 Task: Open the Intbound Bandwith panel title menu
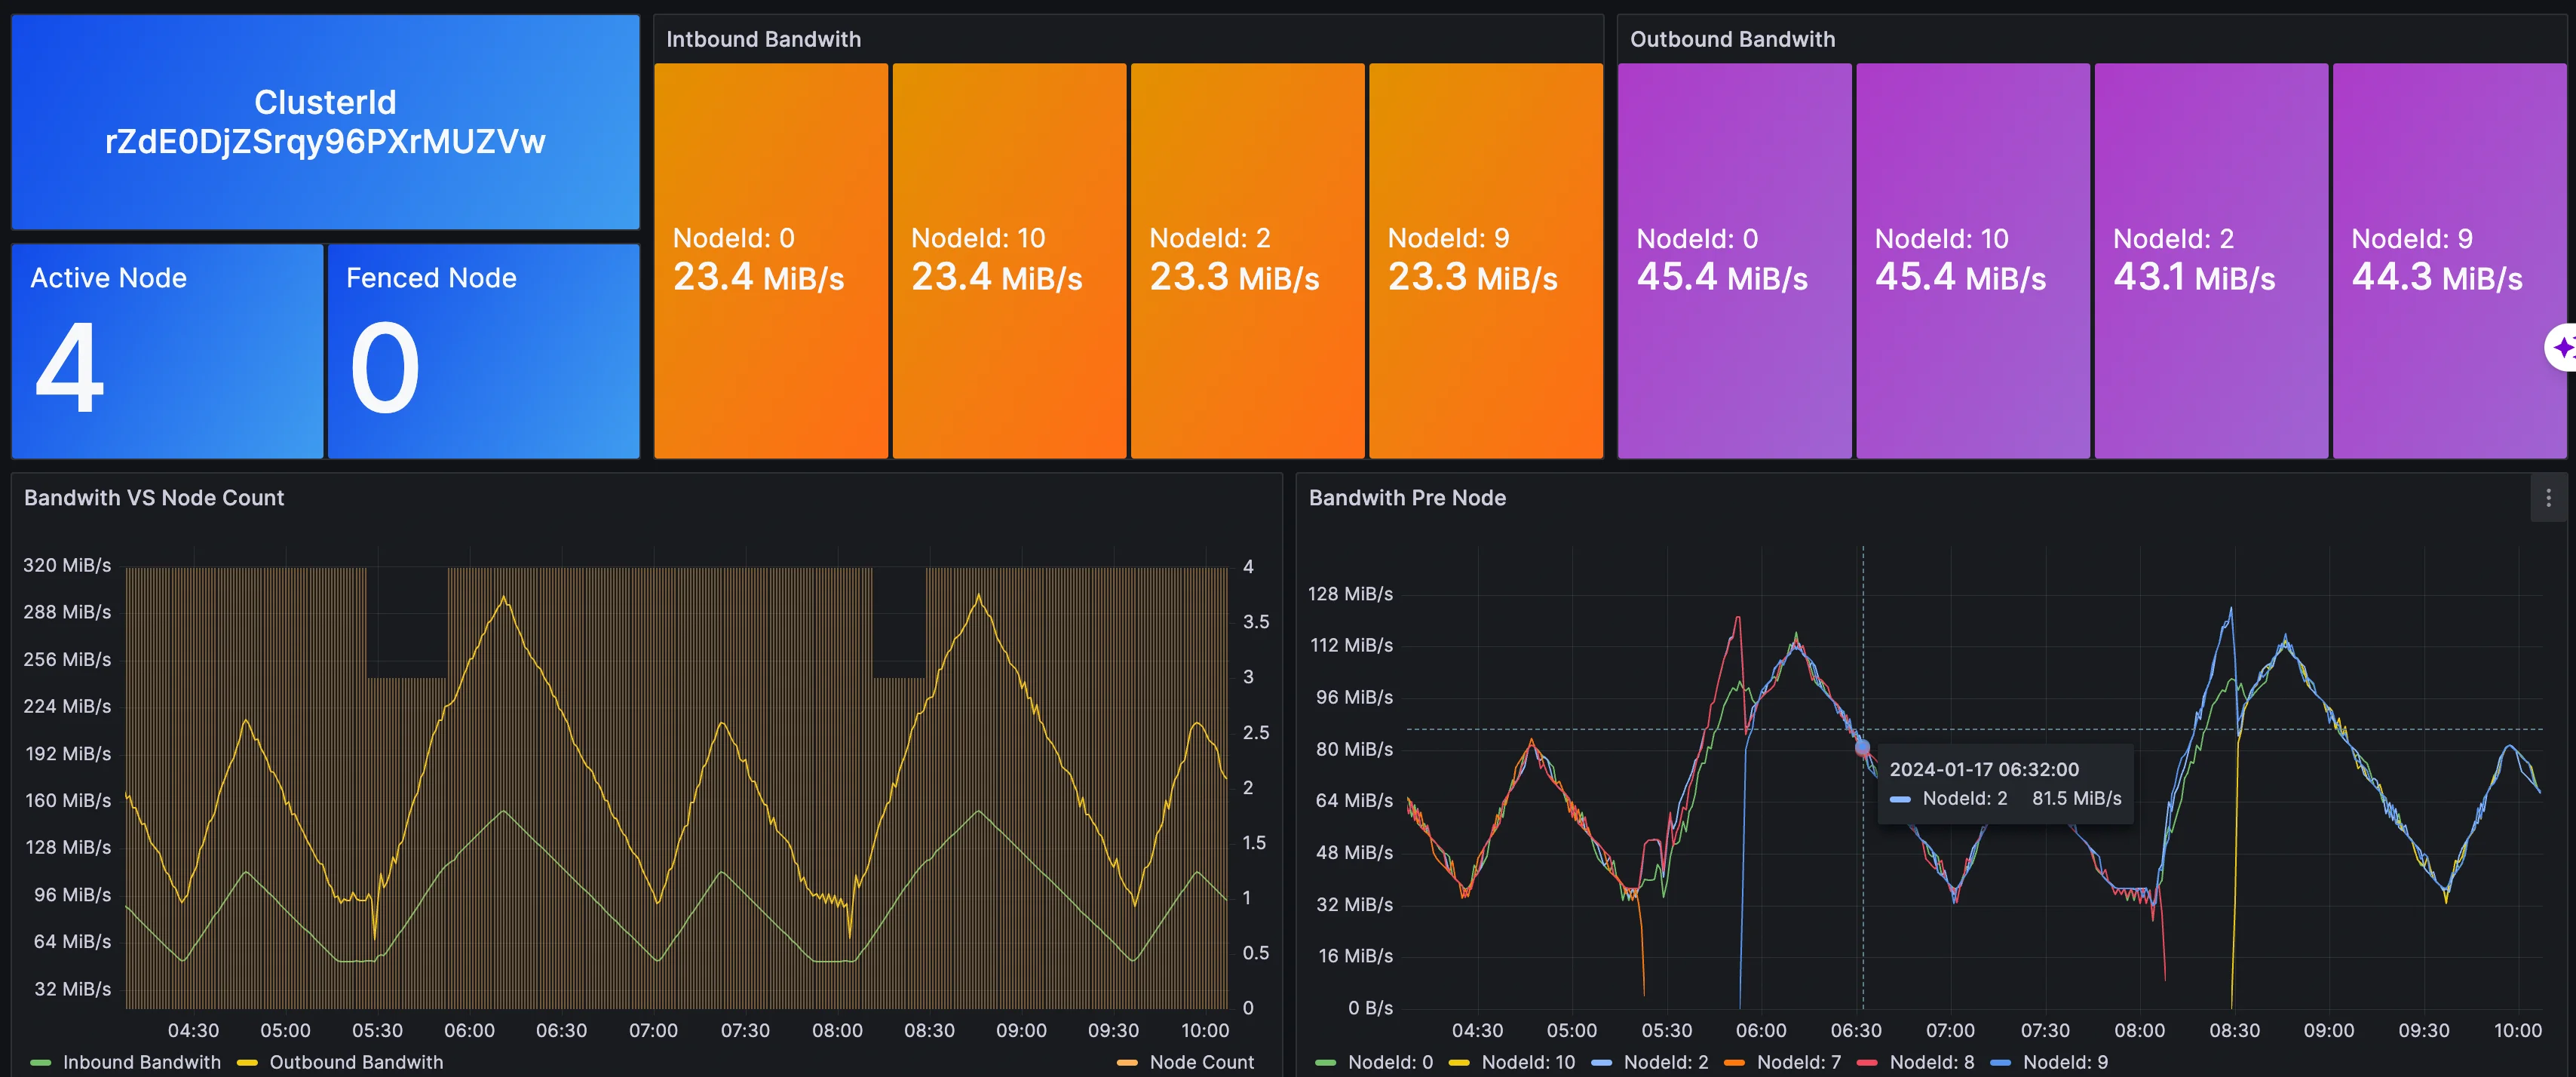click(763, 39)
